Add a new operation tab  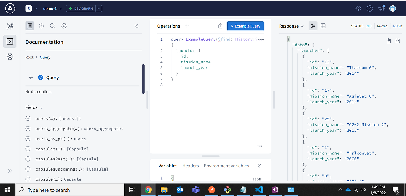[x=187, y=26]
